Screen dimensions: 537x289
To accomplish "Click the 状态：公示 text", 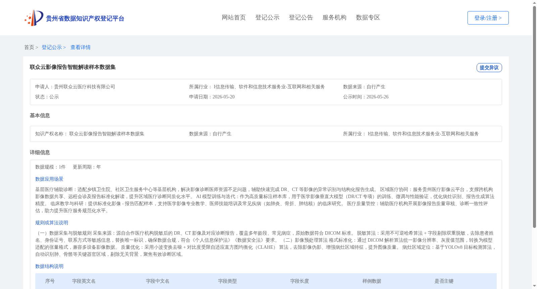I will [47, 97].
